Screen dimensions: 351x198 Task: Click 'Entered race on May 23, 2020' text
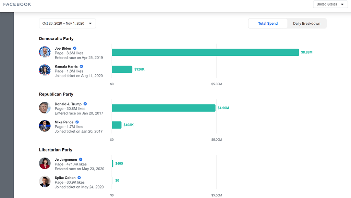(x=80, y=169)
